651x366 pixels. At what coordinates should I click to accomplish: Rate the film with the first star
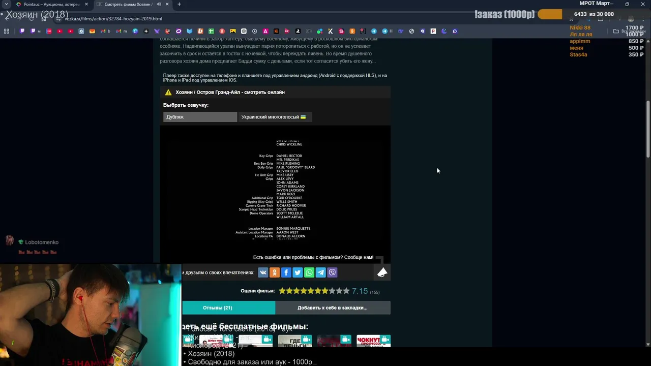click(282, 291)
